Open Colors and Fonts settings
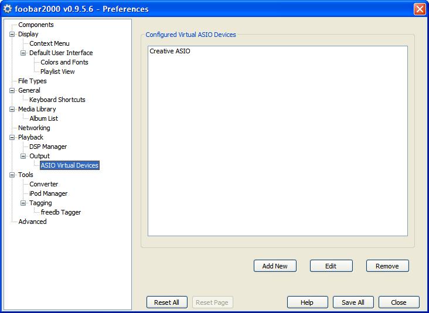 (64, 62)
